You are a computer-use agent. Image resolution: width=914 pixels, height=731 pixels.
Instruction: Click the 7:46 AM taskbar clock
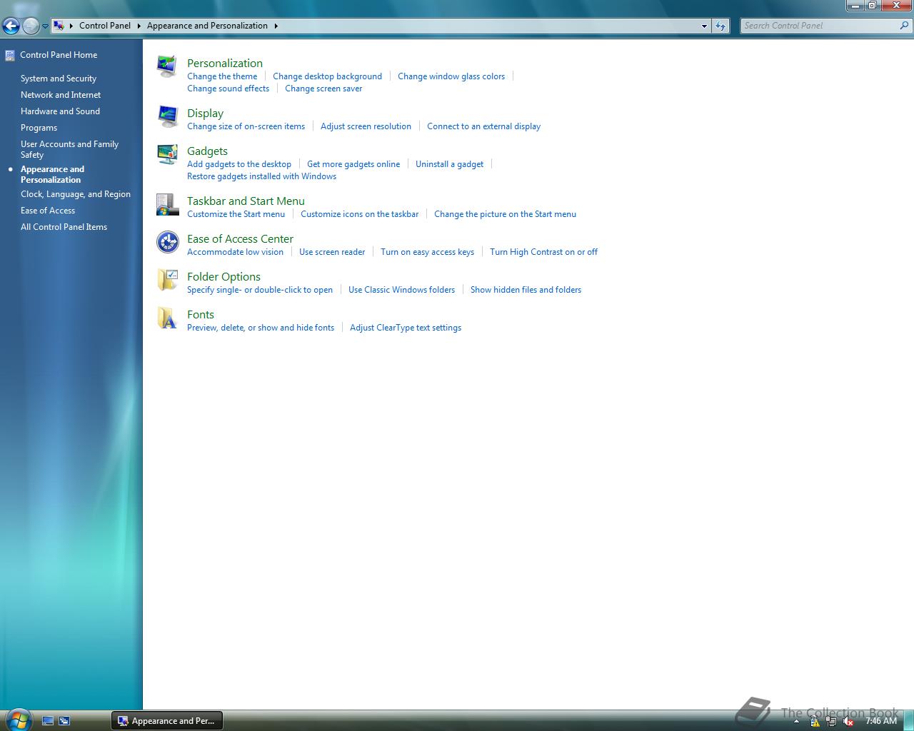pos(880,721)
